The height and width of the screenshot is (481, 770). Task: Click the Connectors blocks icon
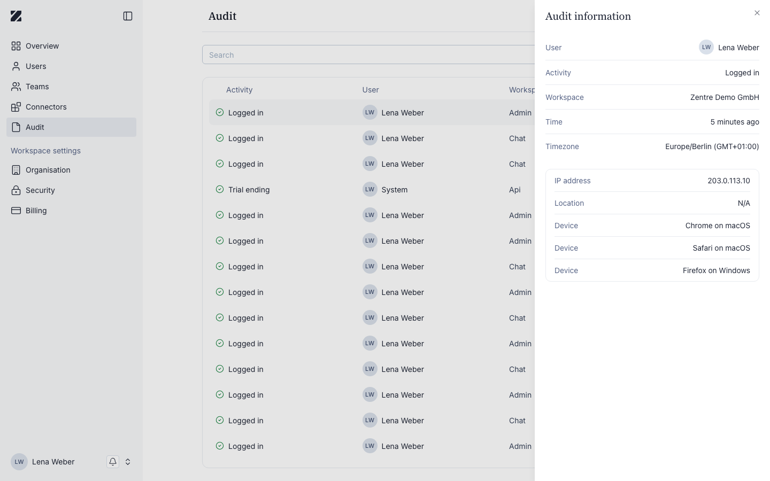point(16,107)
